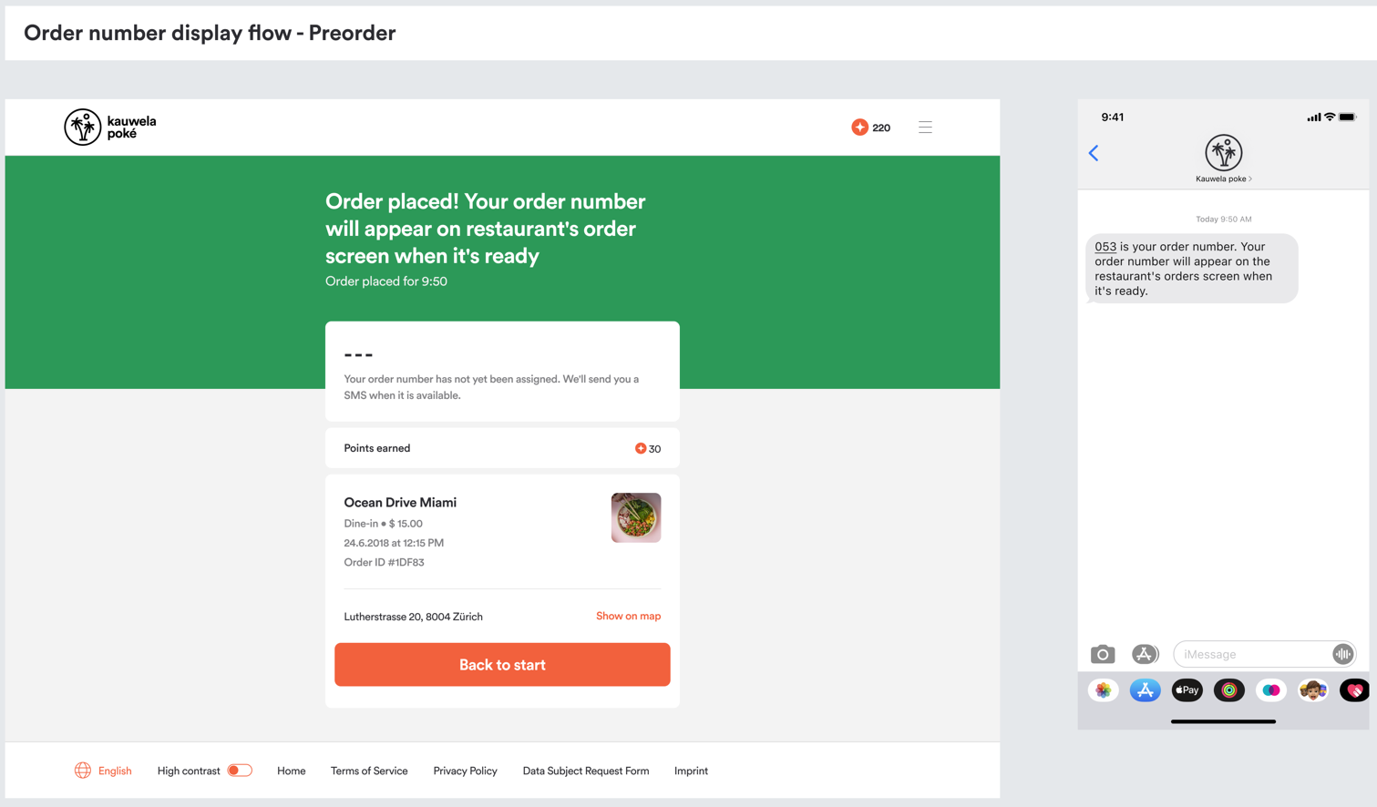Open the Memoji stickers icon

[1312, 690]
